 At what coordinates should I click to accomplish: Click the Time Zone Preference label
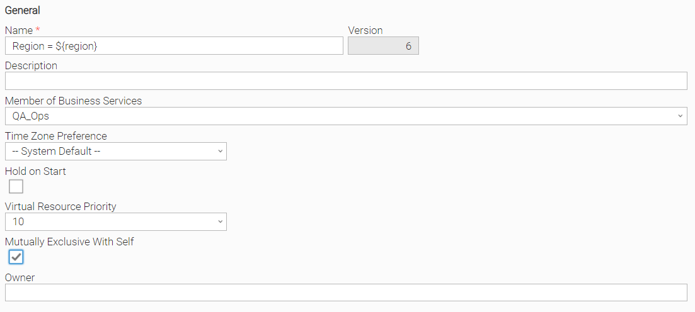click(55, 136)
